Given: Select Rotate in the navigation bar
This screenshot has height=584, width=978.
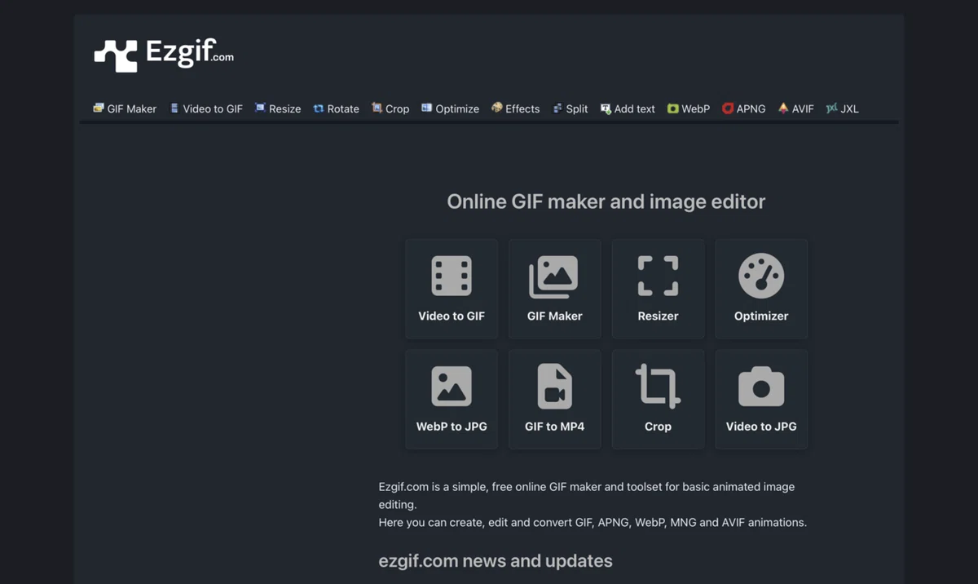Looking at the screenshot, I should click(x=336, y=108).
